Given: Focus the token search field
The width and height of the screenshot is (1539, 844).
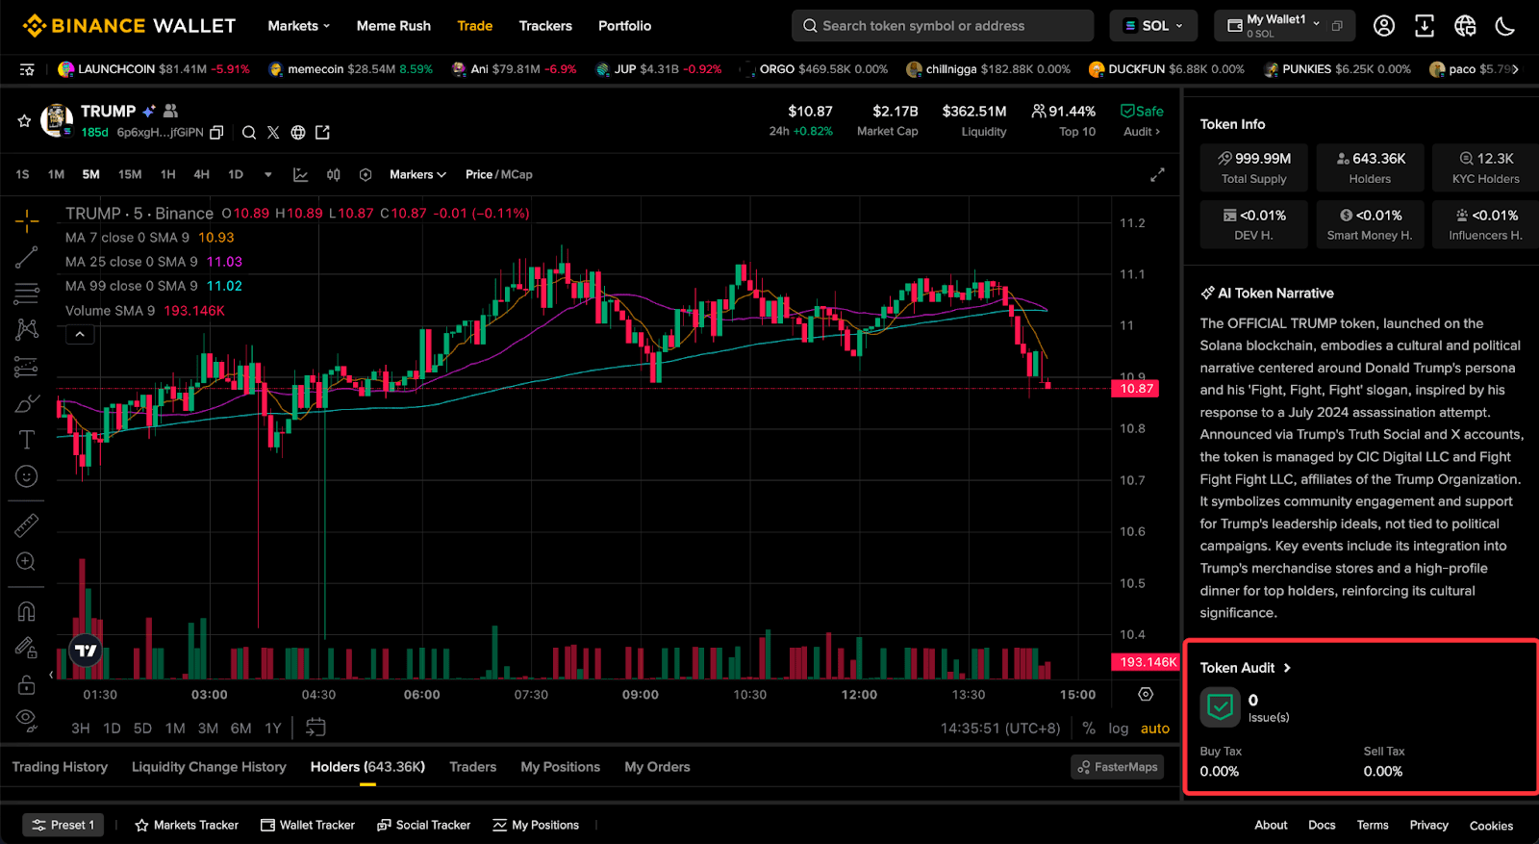Looking at the screenshot, I should tap(943, 26).
